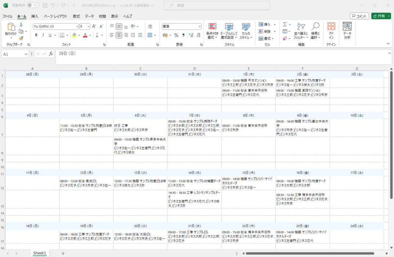Open the Add-ins (アドイン) button
The width and height of the screenshot is (394, 257).
coord(331,31)
